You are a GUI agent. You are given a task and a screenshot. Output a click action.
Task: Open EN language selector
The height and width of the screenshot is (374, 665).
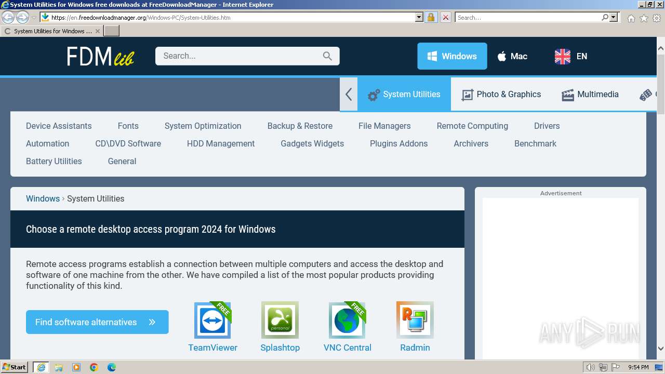point(571,56)
